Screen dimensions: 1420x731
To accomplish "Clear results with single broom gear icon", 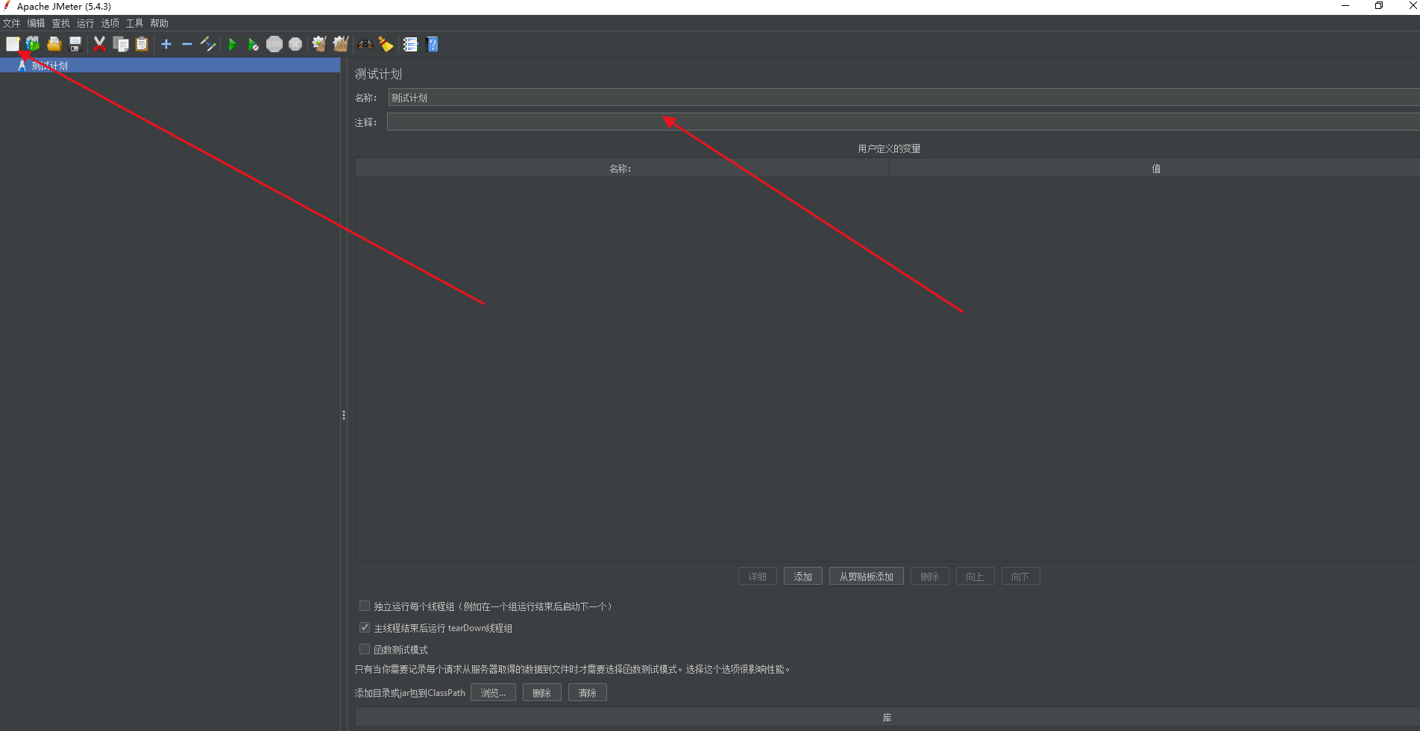I will pyautogui.click(x=319, y=44).
